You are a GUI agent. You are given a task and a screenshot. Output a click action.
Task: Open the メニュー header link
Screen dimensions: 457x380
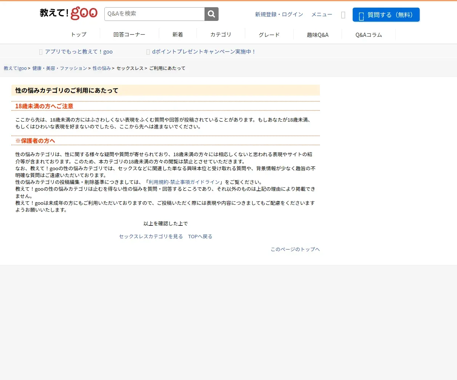coord(322,14)
